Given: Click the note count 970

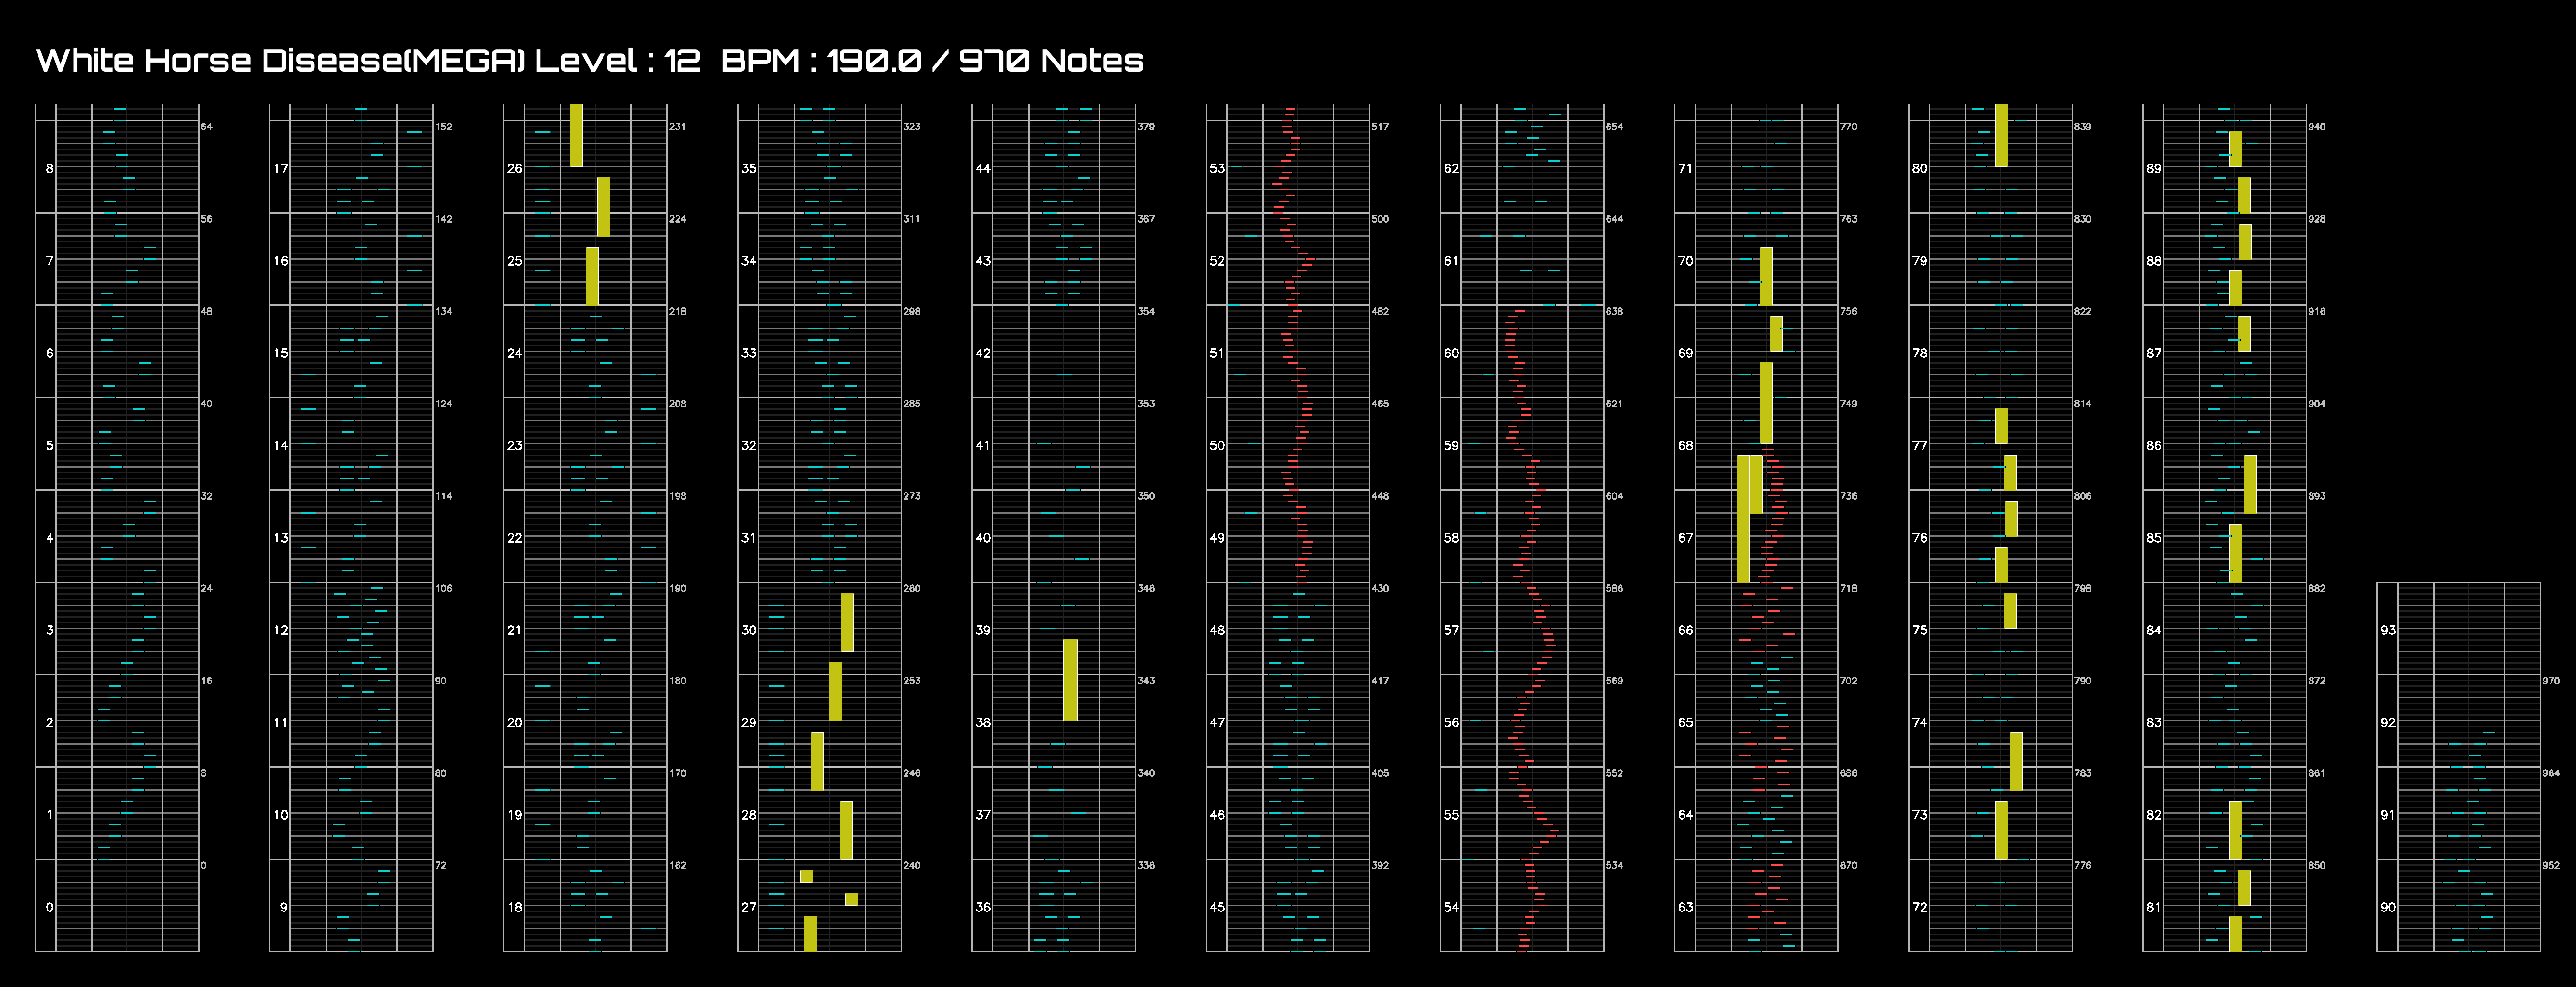Looking at the screenshot, I should click(x=2551, y=681).
